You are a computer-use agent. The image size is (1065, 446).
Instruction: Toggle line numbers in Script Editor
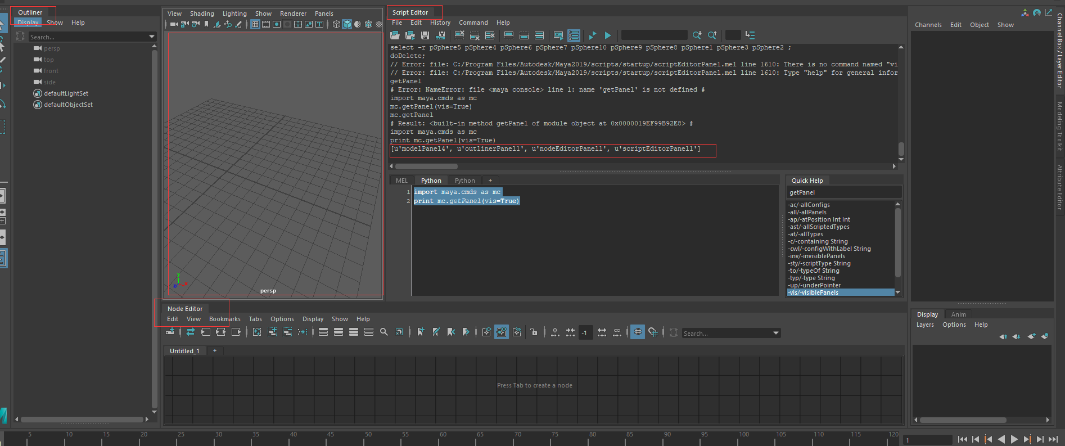click(x=574, y=35)
